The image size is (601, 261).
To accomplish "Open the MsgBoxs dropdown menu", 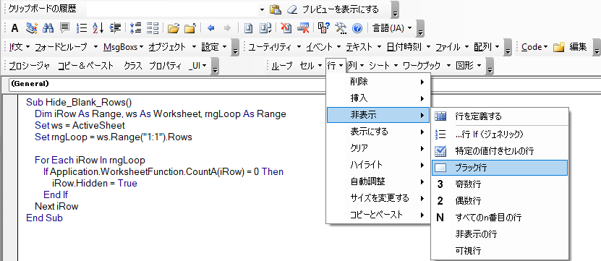I will (x=124, y=47).
